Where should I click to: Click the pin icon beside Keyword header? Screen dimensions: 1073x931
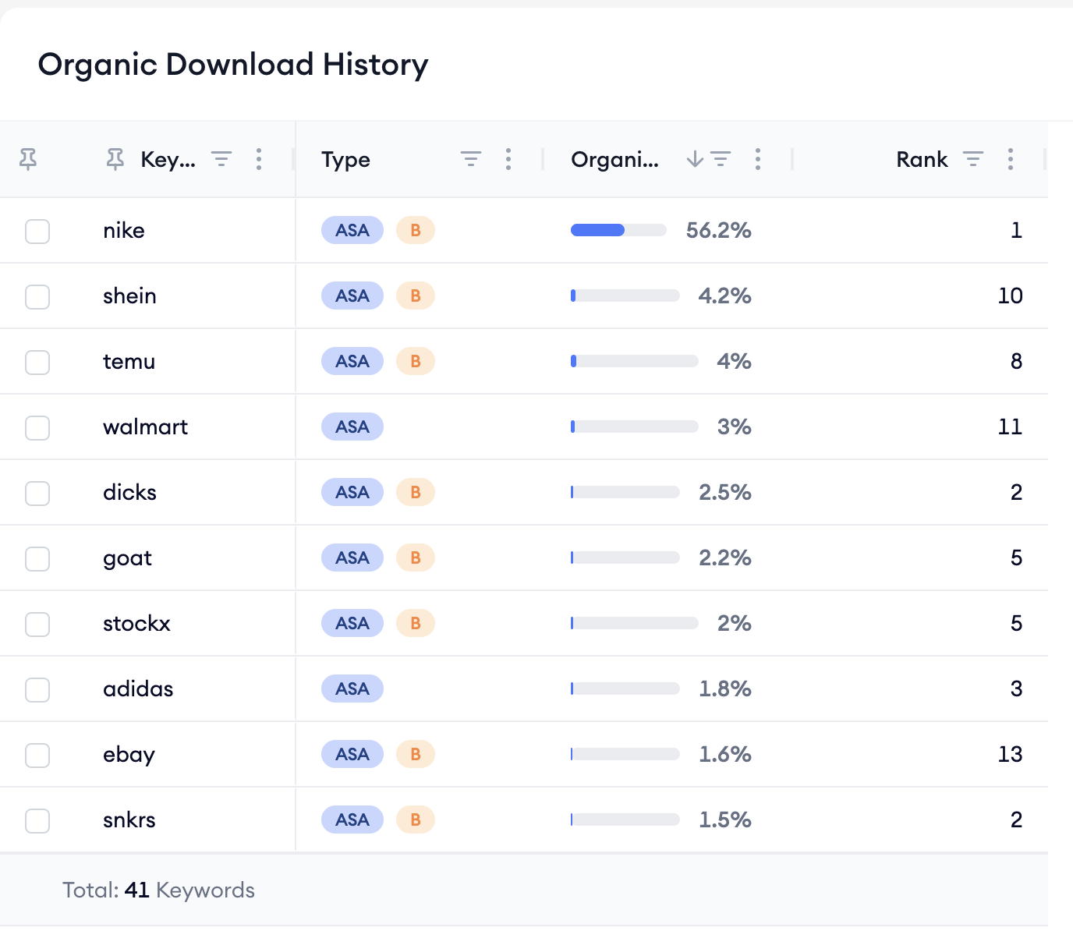(115, 160)
